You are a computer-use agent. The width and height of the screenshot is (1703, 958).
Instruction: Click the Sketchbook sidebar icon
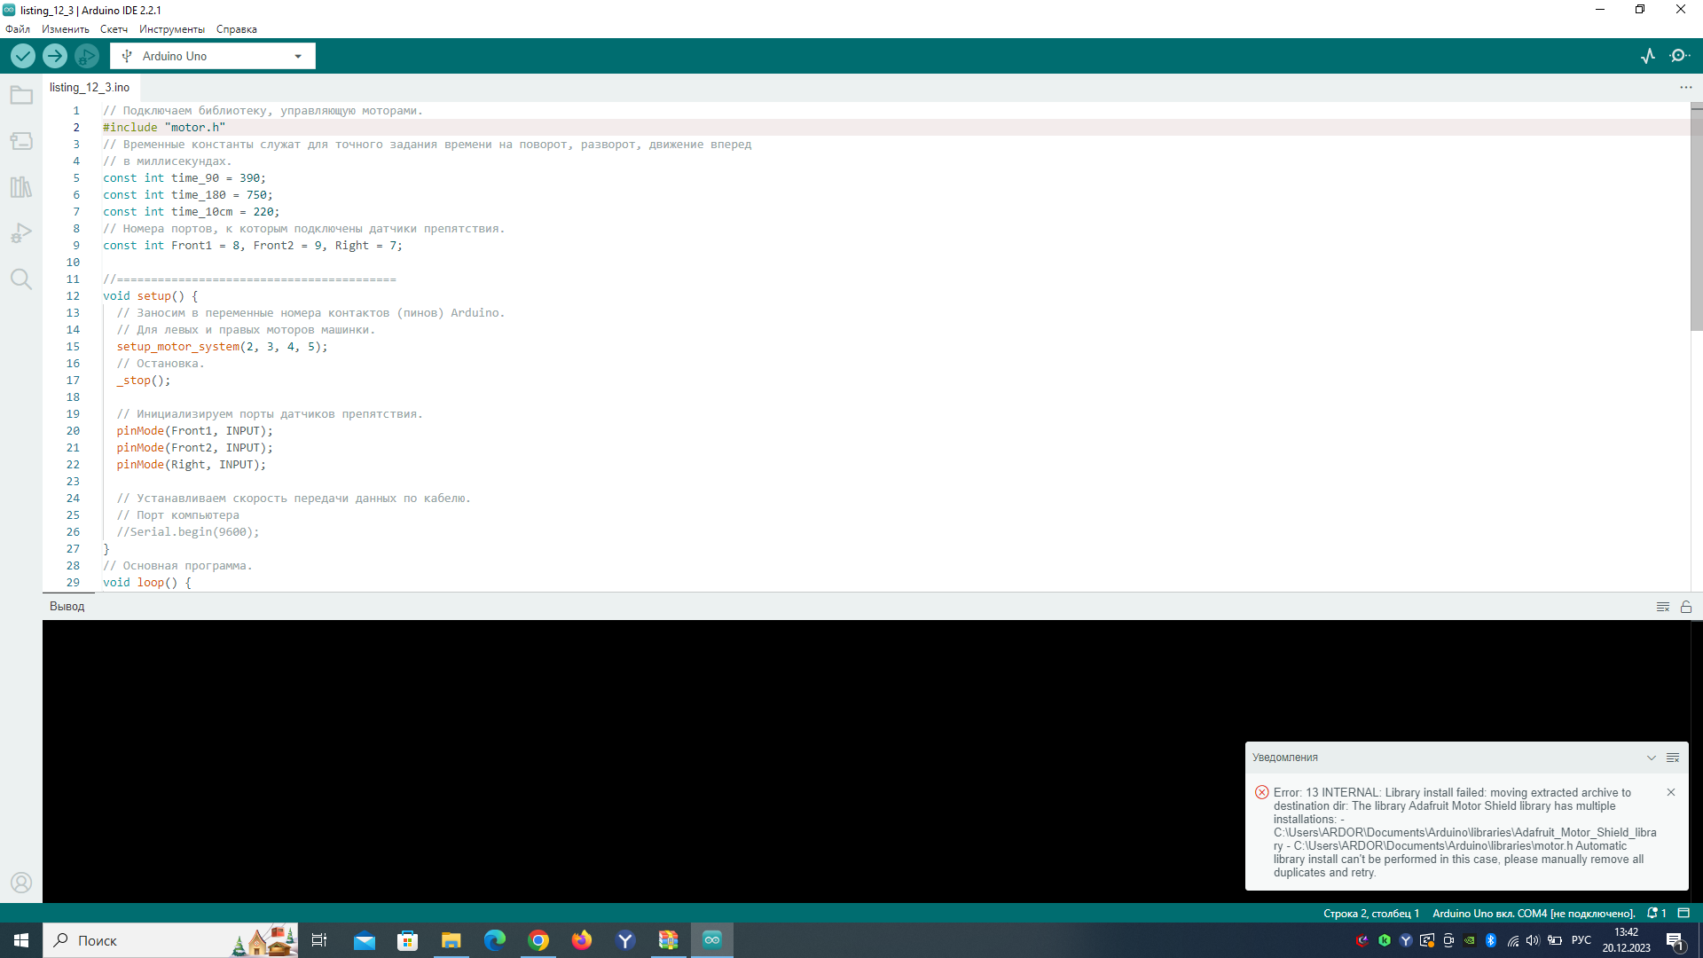pos(21,95)
